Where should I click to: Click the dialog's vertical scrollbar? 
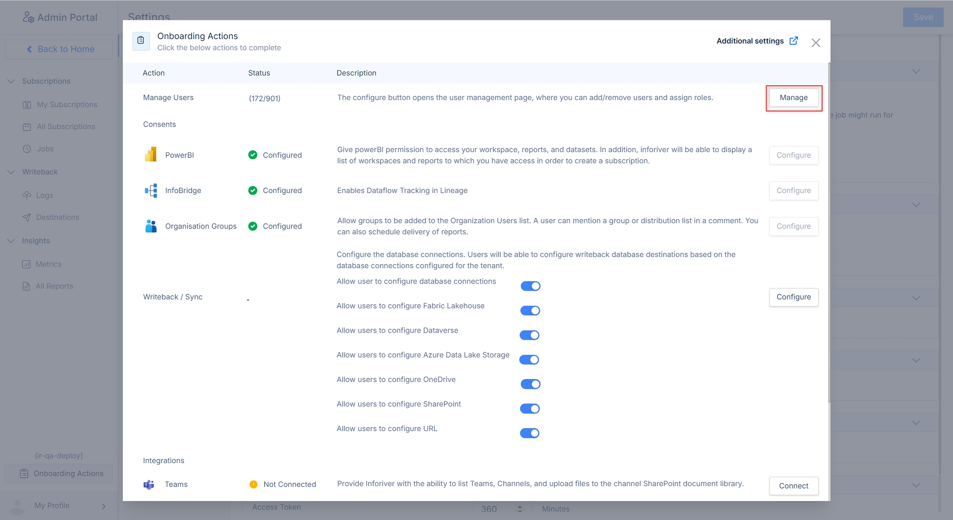[829, 231]
